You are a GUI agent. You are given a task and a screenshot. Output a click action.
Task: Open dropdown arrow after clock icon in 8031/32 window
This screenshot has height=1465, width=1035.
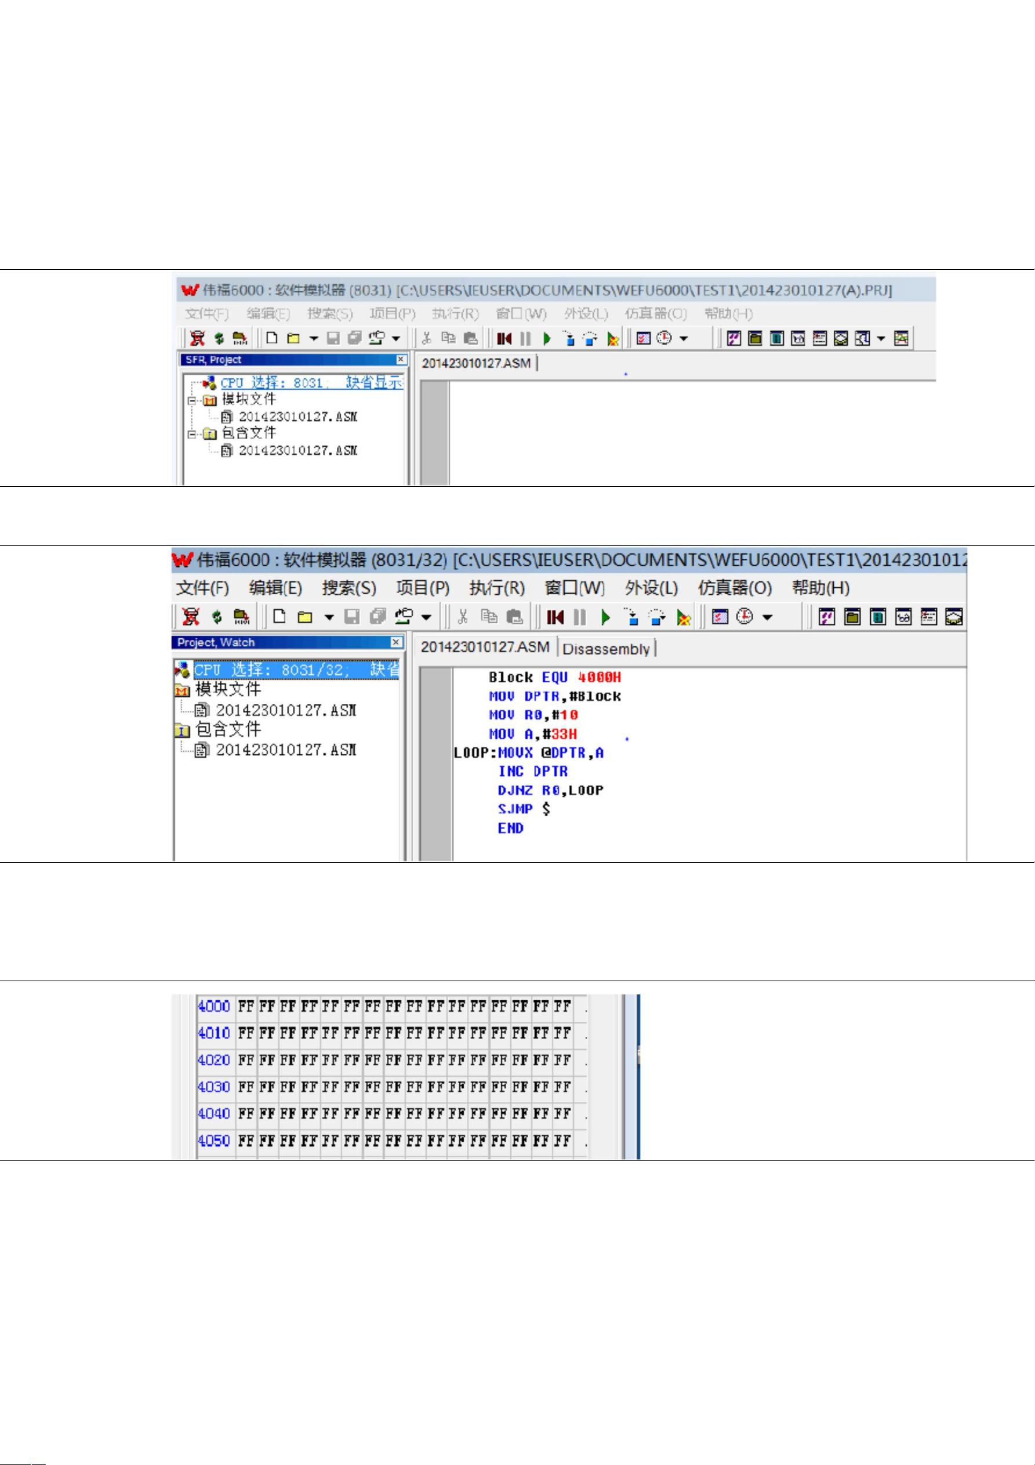point(767,617)
